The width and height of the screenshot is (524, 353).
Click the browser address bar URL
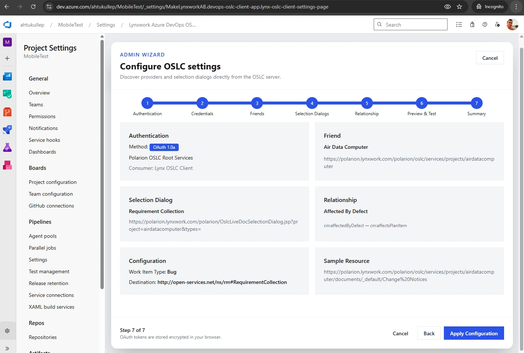click(x=192, y=7)
